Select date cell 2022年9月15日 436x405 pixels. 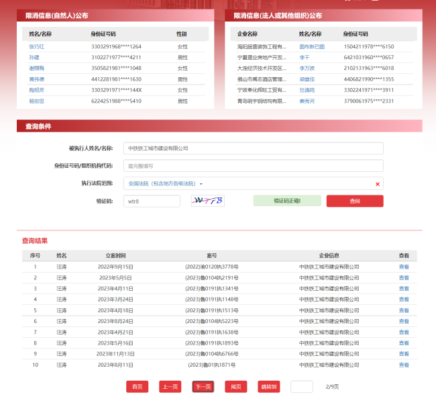tap(115, 267)
